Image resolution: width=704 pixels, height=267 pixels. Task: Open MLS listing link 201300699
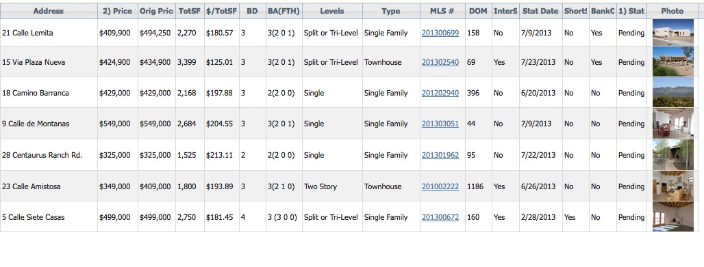[440, 33]
